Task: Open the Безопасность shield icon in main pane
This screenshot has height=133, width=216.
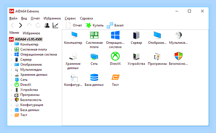Action: (178, 56)
